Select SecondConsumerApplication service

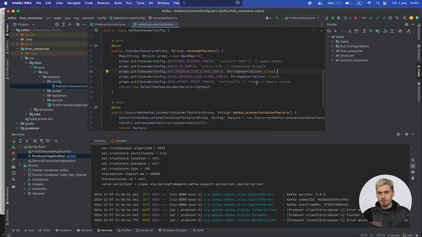click(51, 161)
